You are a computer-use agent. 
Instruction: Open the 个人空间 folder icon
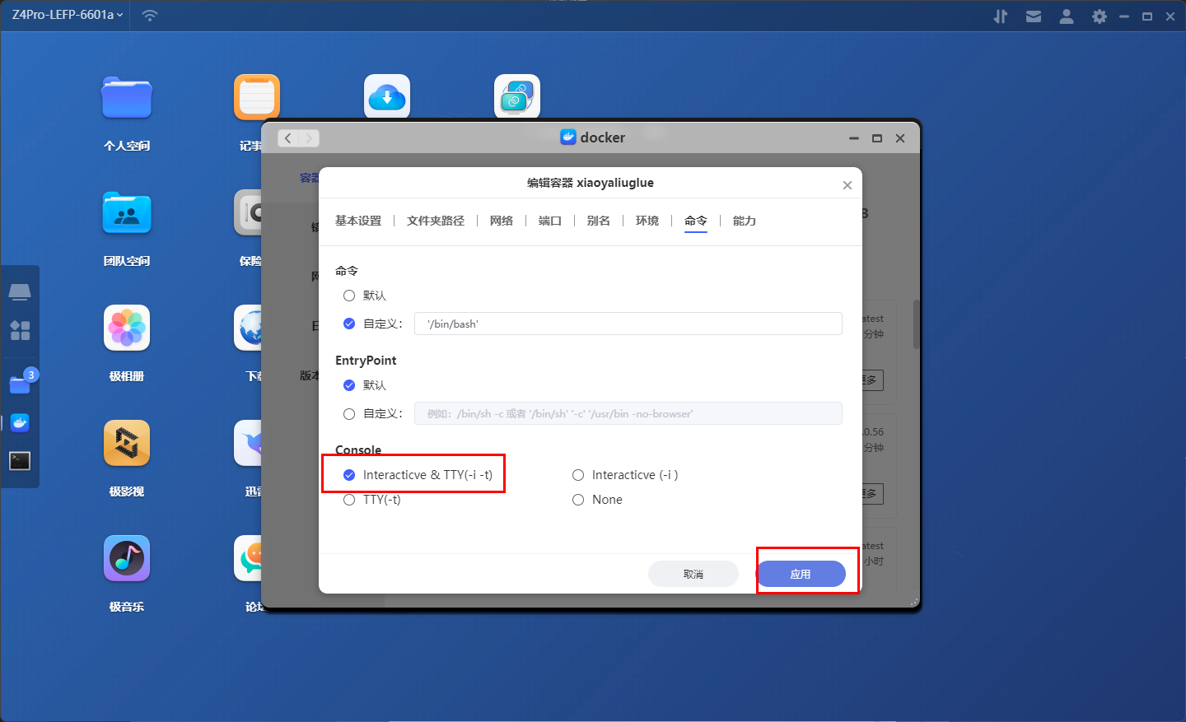pos(127,98)
